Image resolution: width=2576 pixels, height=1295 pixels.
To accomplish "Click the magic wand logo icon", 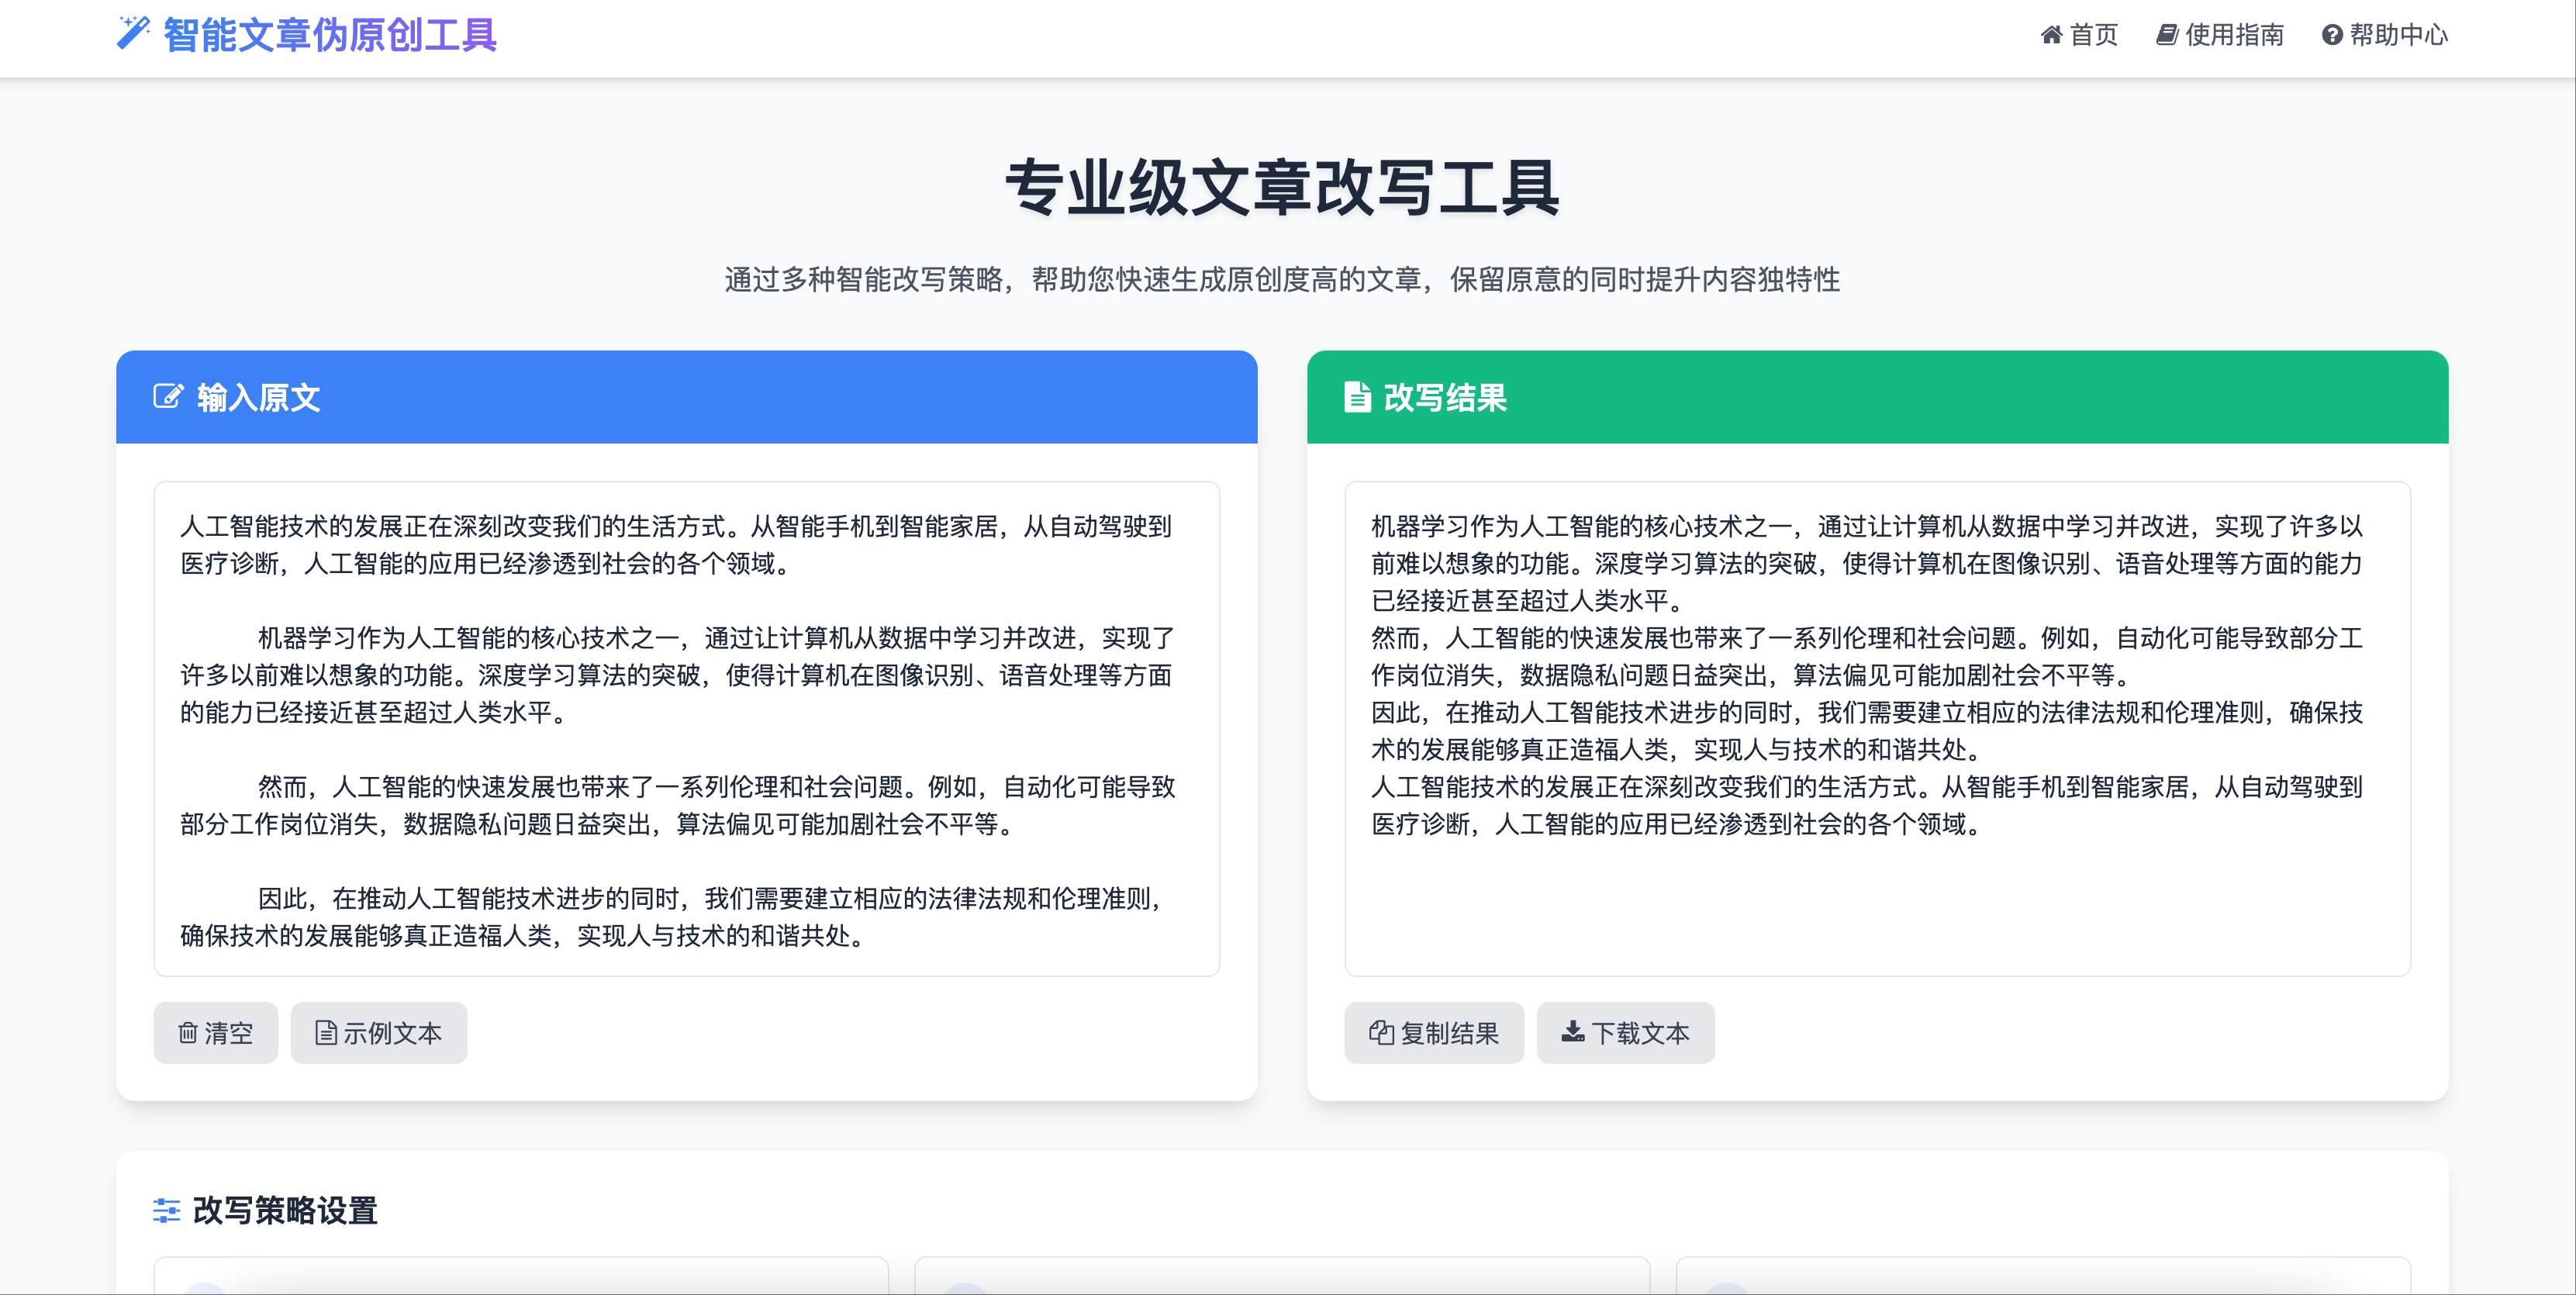I will coord(133,33).
